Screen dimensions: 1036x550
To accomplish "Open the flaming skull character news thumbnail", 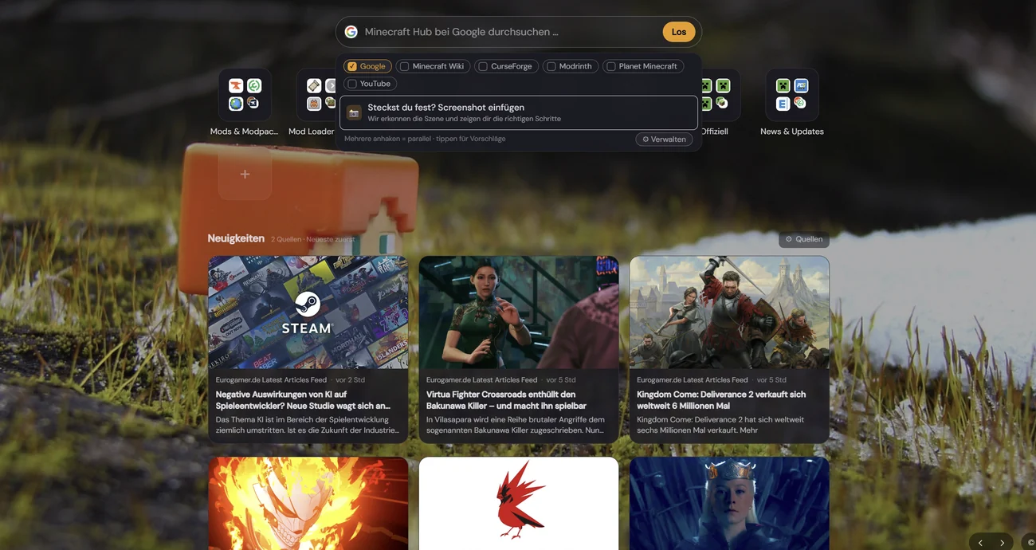I will coord(308,503).
